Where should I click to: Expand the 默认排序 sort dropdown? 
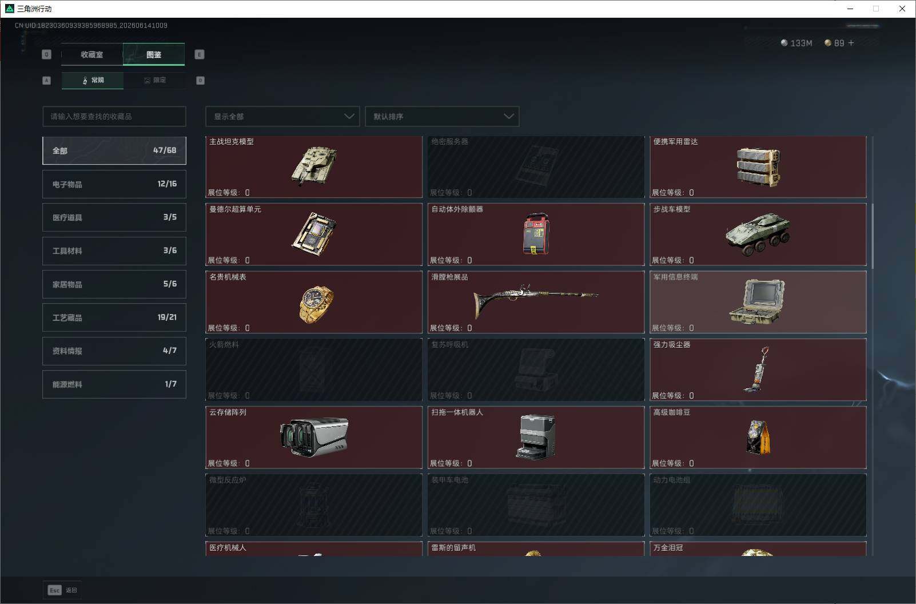point(442,116)
